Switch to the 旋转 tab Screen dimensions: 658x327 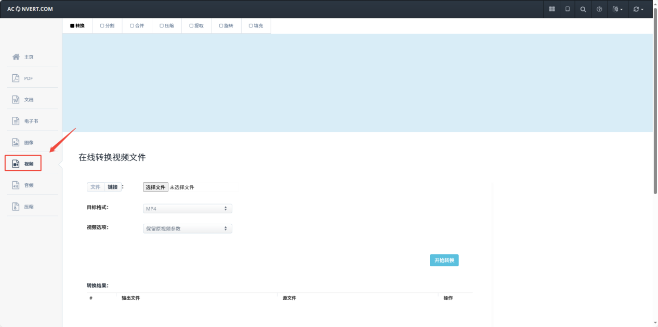pos(226,25)
